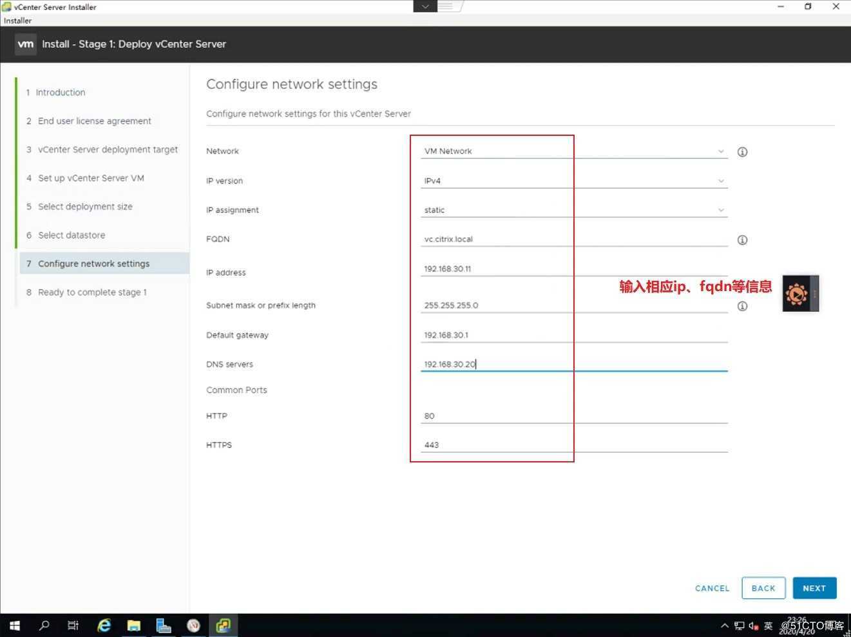Click the IP address field 192.168.30.11
The image size is (851, 637).
[x=575, y=269]
